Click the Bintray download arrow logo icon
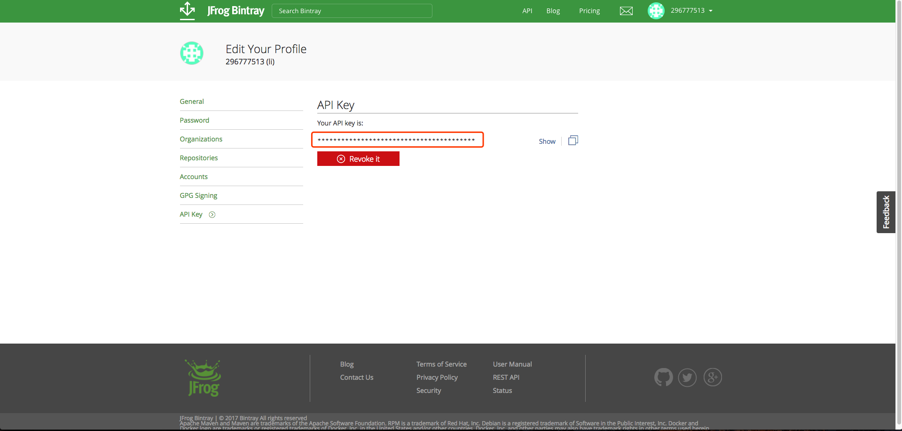This screenshot has width=902, height=431. (x=187, y=10)
